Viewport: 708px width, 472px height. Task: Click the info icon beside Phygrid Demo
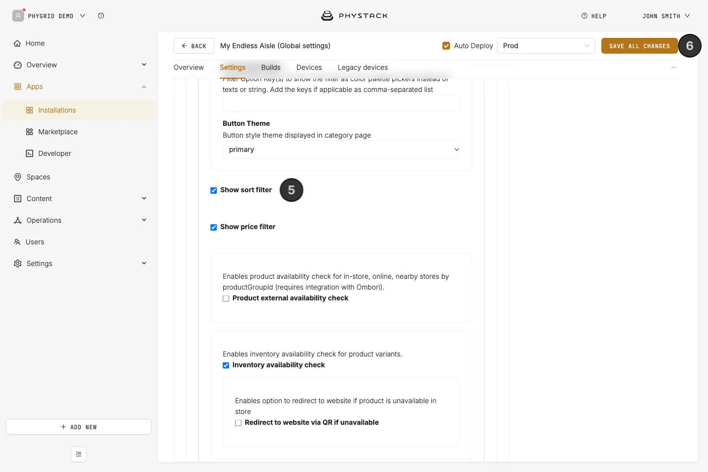click(101, 16)
